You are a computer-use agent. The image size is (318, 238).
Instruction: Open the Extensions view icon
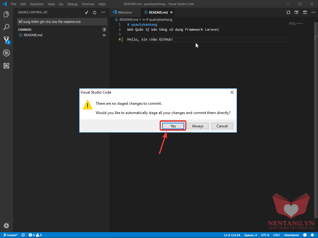click(6, 66)
